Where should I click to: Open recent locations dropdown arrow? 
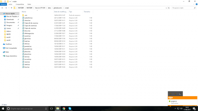tap(9, 8)
